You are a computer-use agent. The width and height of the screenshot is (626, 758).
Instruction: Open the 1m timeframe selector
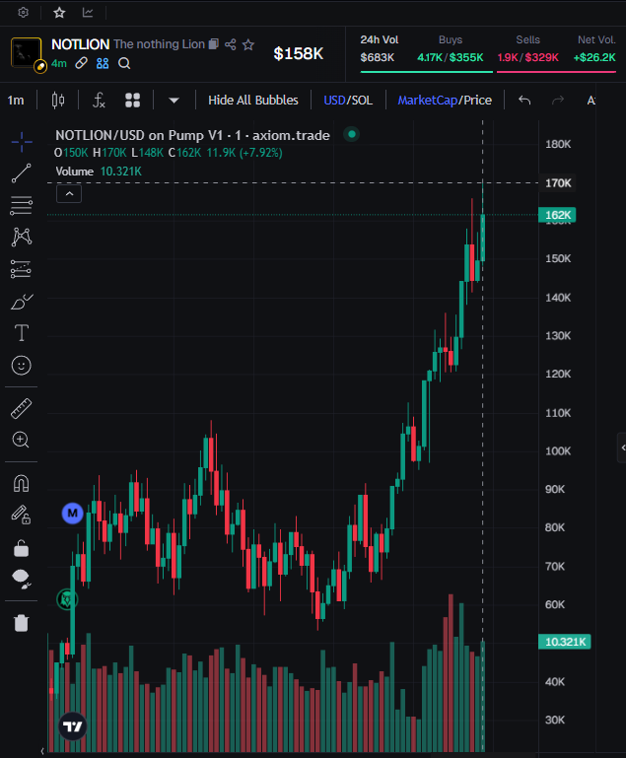tap(16, 101)
